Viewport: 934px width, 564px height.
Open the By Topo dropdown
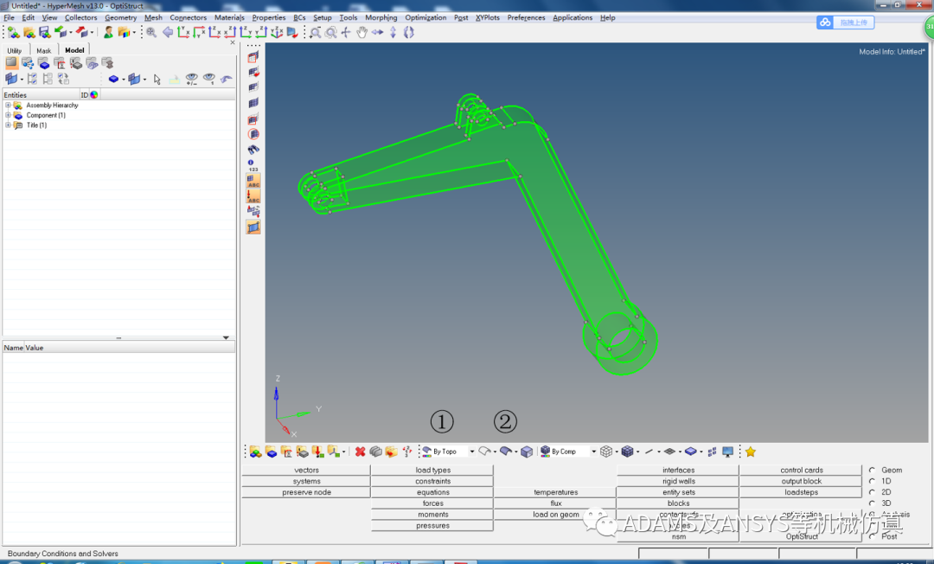[x=472, y=452]
